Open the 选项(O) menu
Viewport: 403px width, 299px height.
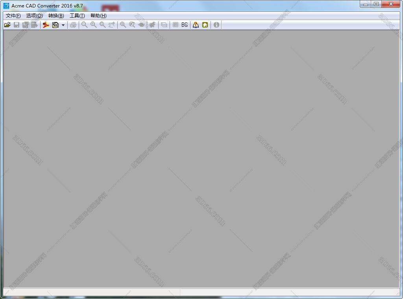point(35,16)
